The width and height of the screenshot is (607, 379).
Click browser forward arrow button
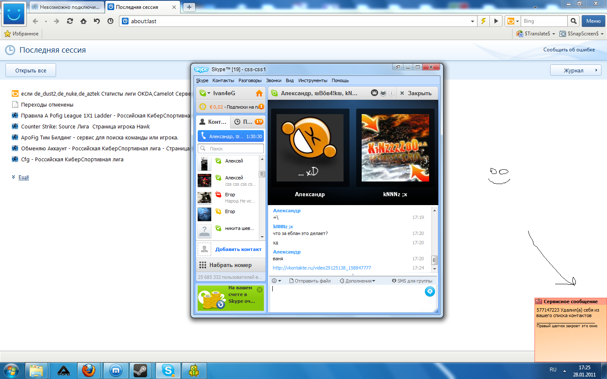coord(56,21)
